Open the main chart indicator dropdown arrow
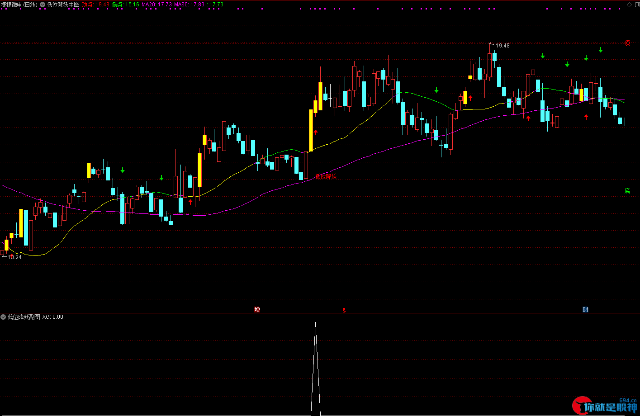This screenshot has height=416, width=640. [x=43, y=5]
